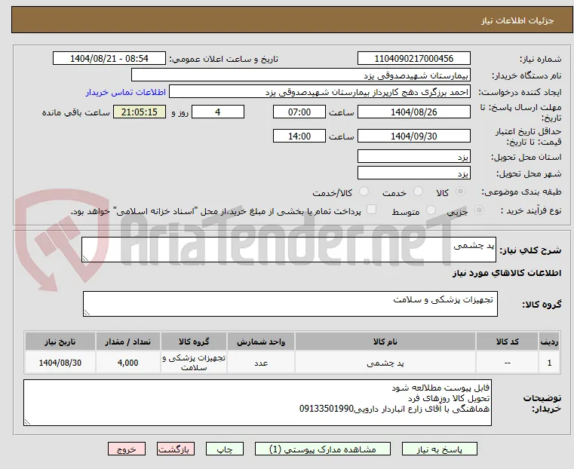The image size is (574, 469).
Task: Click the remaining time field 21:05:15
Action: (139, 112)
